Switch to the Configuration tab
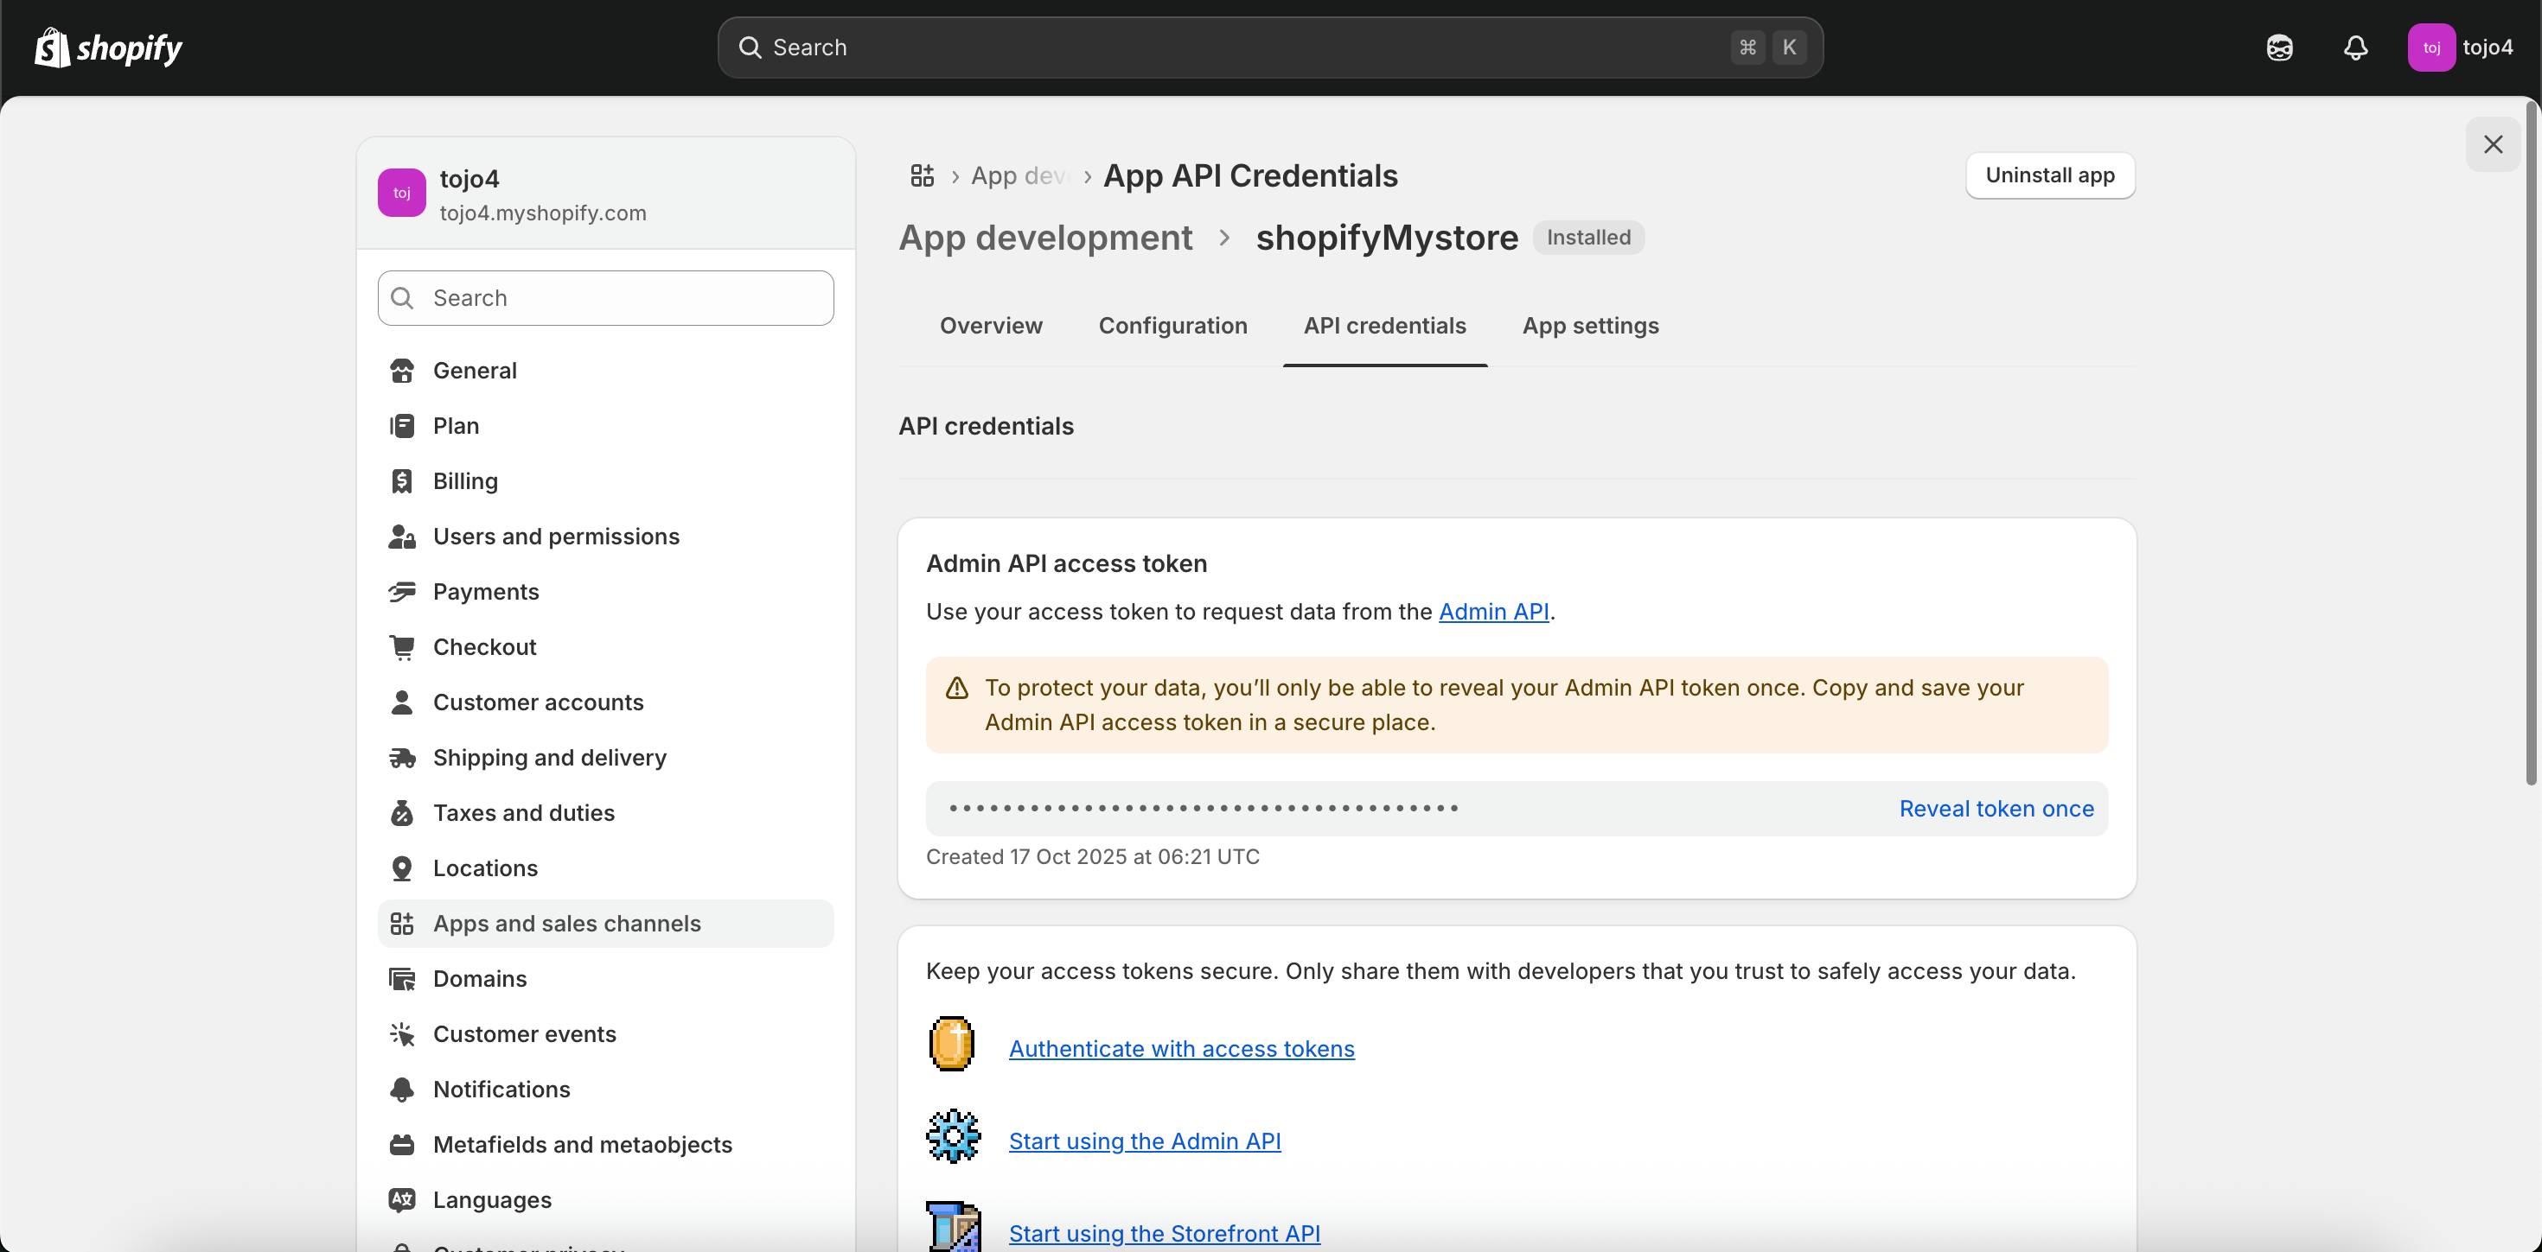 (1172, 326)
